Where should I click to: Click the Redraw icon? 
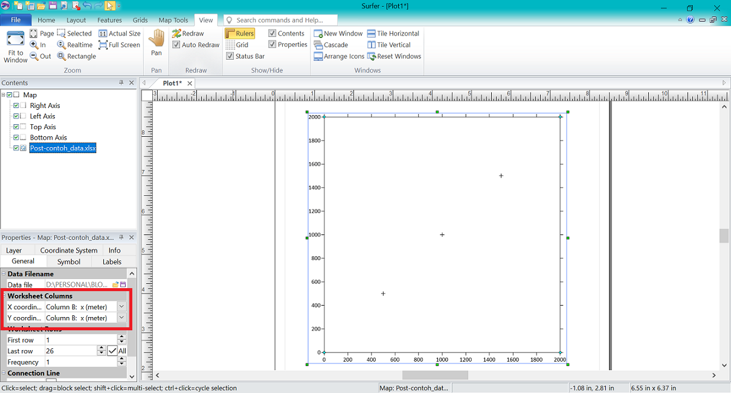(176, 33)
